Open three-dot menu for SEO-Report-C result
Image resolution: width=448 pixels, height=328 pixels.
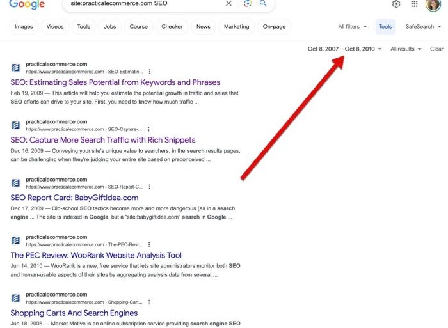coord(149,187)
